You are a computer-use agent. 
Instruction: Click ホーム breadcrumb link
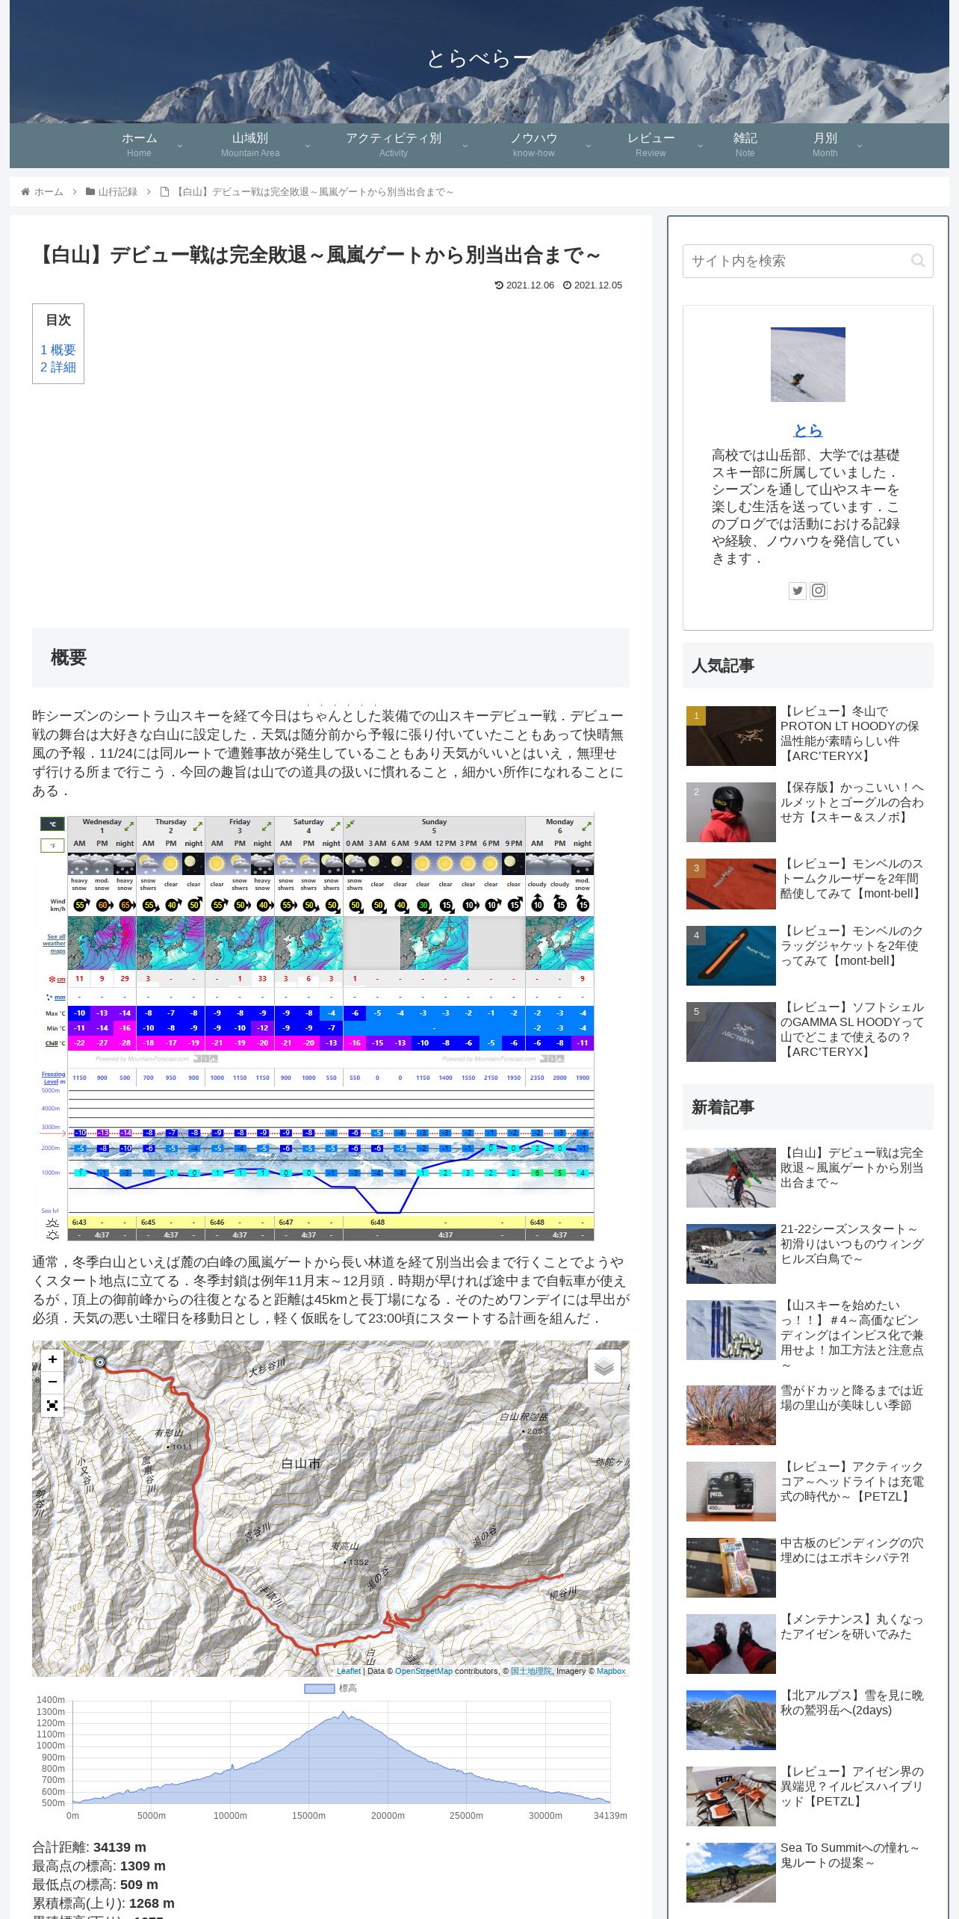[49, 192]
